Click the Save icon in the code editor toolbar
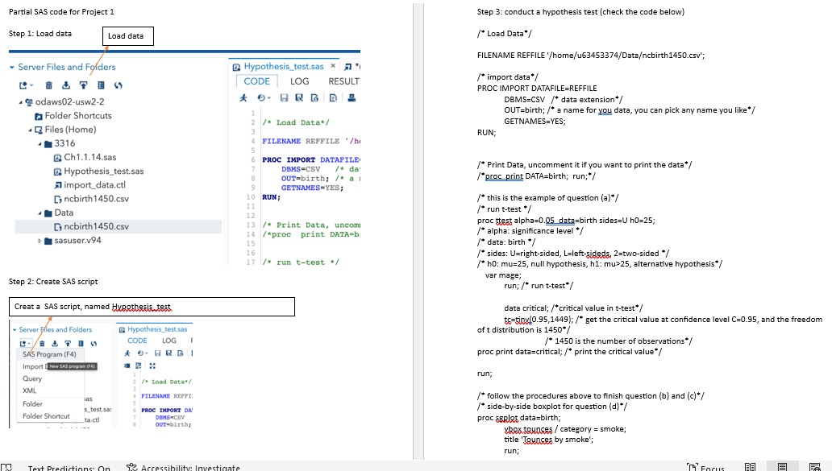 (x=284, y=97)
